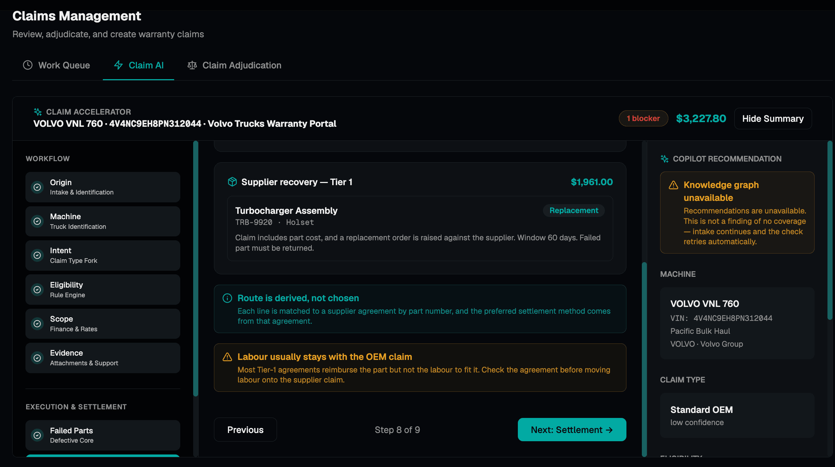Select the Eligibility workflow step

(102, 289)
